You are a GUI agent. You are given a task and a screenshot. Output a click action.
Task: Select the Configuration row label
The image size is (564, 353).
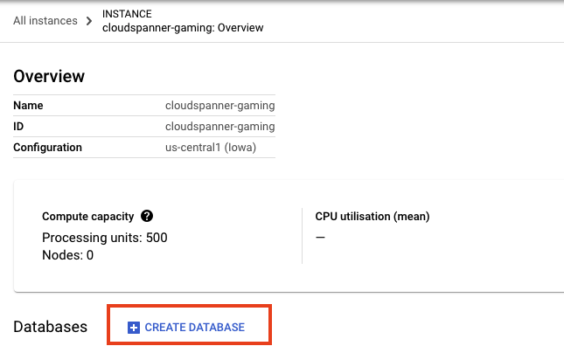47,148
